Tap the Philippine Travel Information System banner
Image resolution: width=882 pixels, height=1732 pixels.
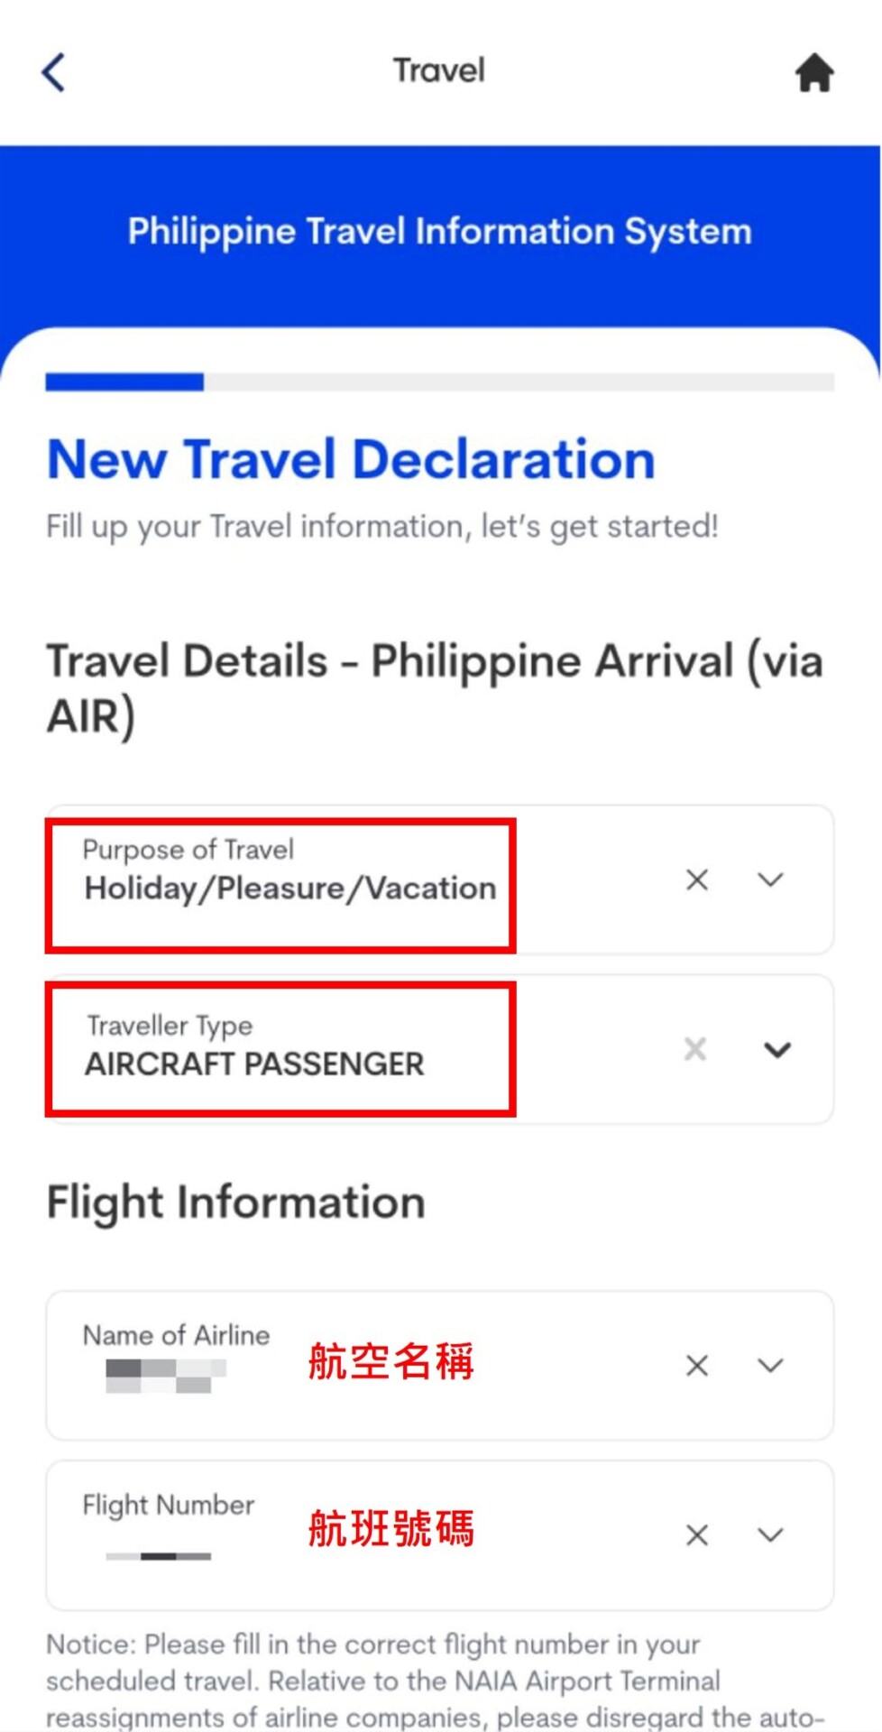coord(439,232)
